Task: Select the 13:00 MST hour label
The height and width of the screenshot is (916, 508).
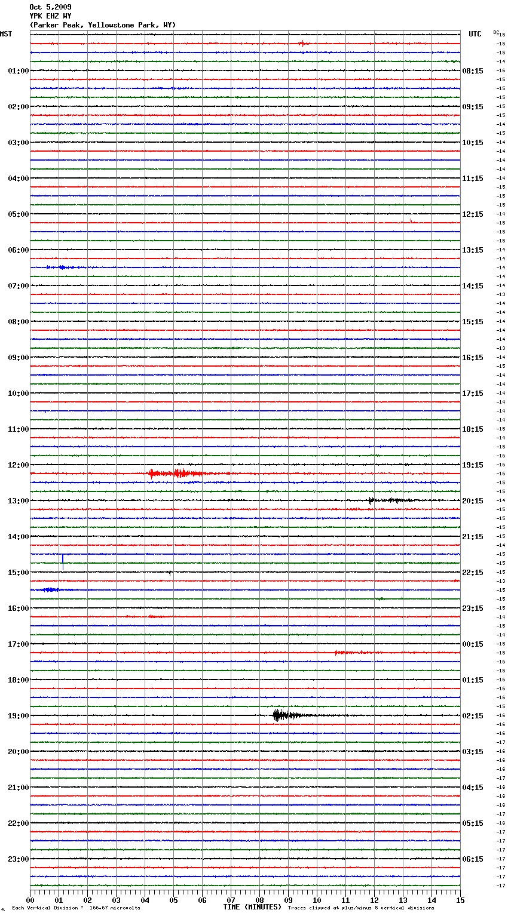Action: click(x=19, y=501)
